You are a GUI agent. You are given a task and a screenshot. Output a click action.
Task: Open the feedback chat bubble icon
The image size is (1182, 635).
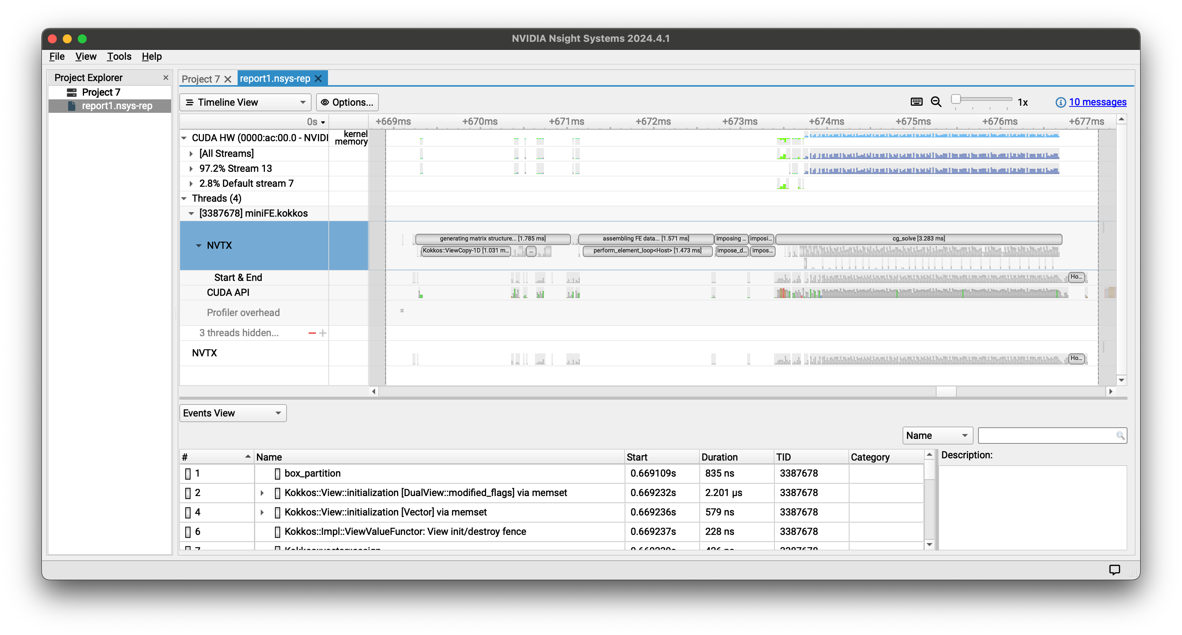[x=1114, y=569]
